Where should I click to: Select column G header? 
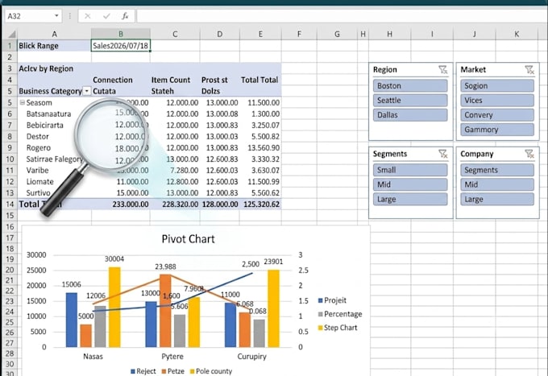[337, 34]
